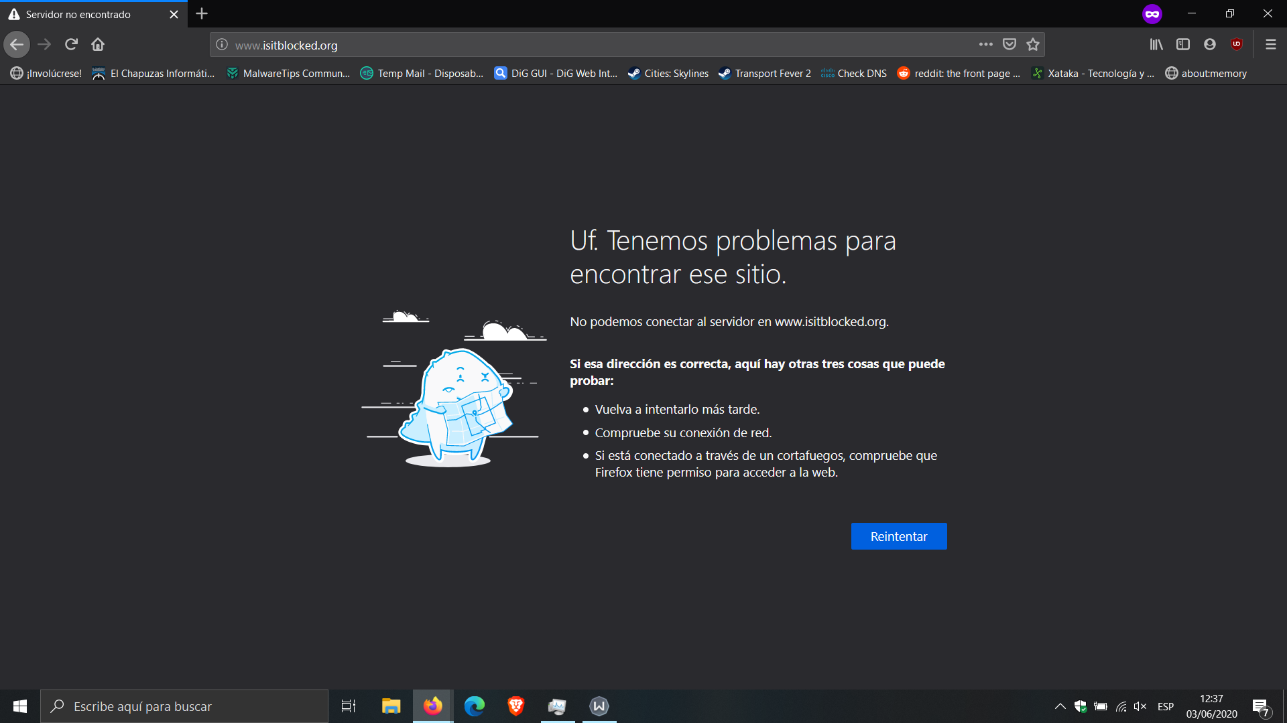Open site information icon in address bar
1287x723 pixels.
222,45
